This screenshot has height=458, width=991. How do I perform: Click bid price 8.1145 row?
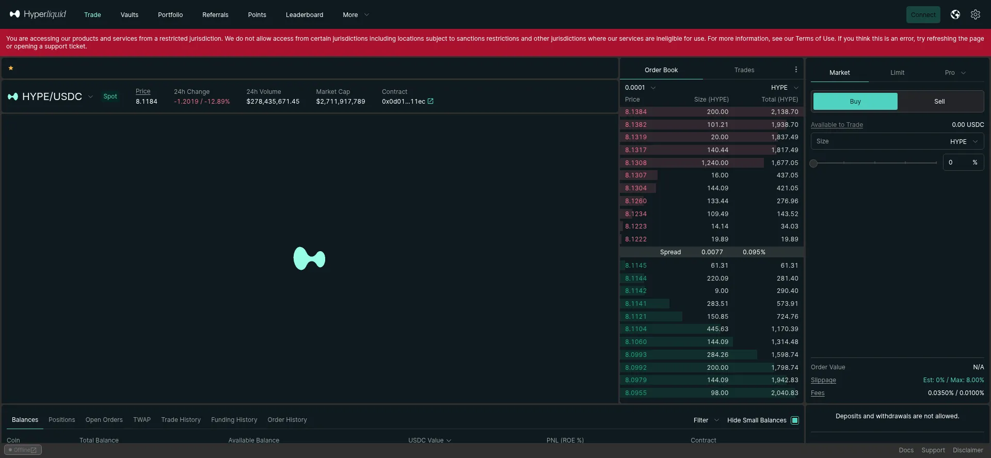click(711, 266)
